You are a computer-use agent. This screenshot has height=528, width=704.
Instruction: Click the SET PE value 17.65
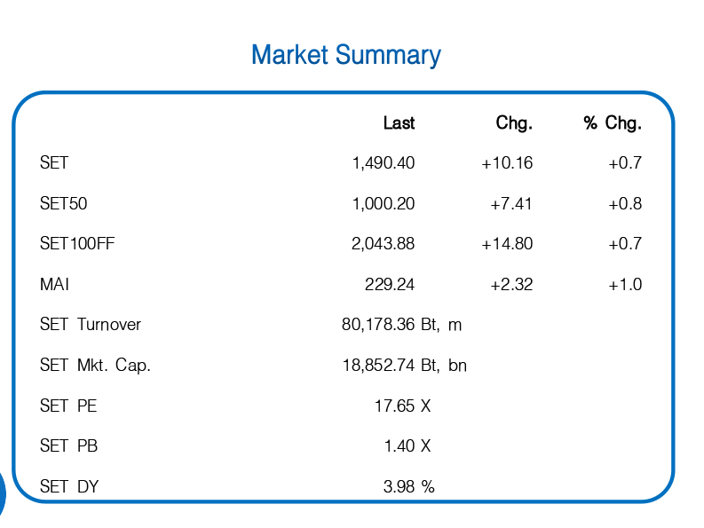[395, 406]
